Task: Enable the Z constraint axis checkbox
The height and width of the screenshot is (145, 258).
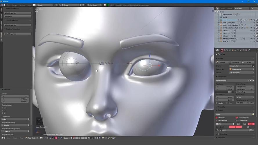Action: (x=3, y=113)
